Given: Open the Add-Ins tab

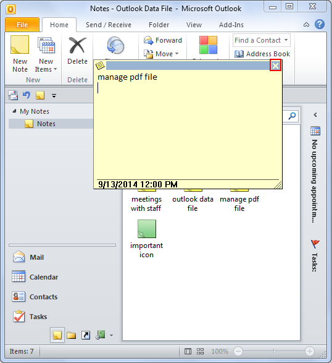Looking at the screenshot, I should [231, 25].
